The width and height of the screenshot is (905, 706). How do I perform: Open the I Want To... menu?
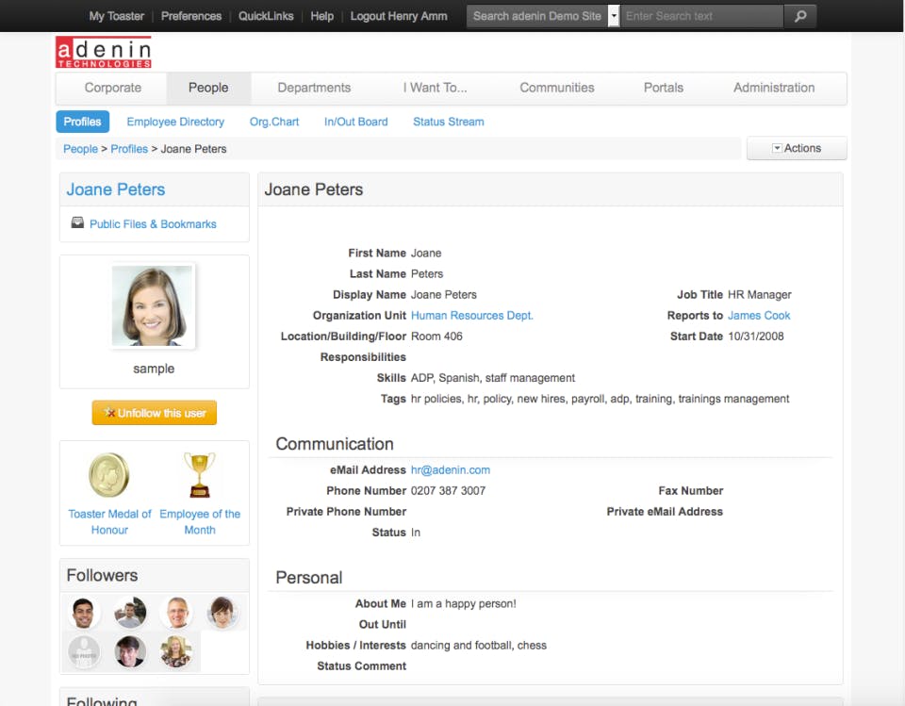tap(436, 88)
